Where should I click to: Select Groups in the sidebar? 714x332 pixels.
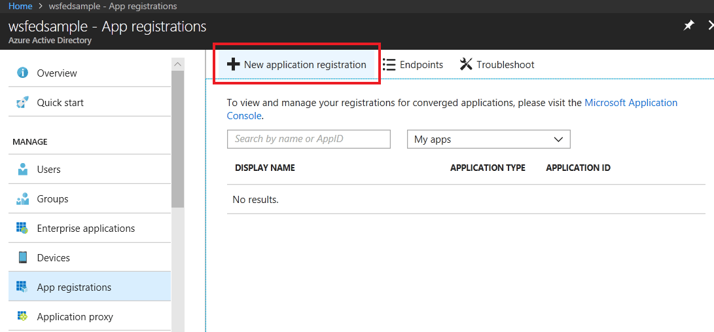[90, 199]
